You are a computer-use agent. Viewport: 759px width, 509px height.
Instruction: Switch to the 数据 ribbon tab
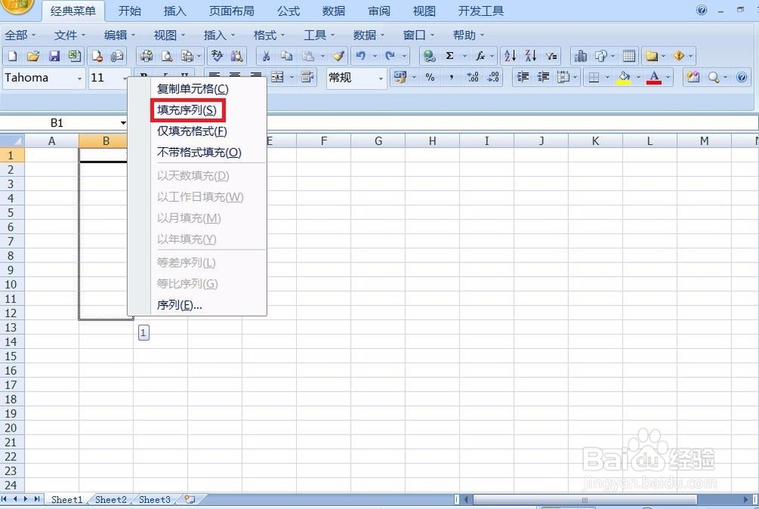tap(332, 11)
